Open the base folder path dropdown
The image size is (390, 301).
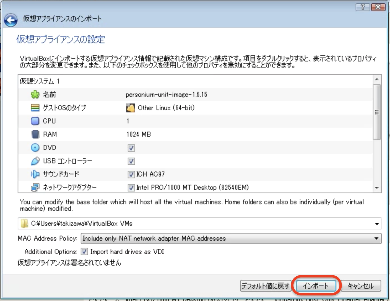[x=377, y=224]
